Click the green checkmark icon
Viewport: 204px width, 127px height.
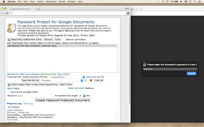[x=86, y=80]
